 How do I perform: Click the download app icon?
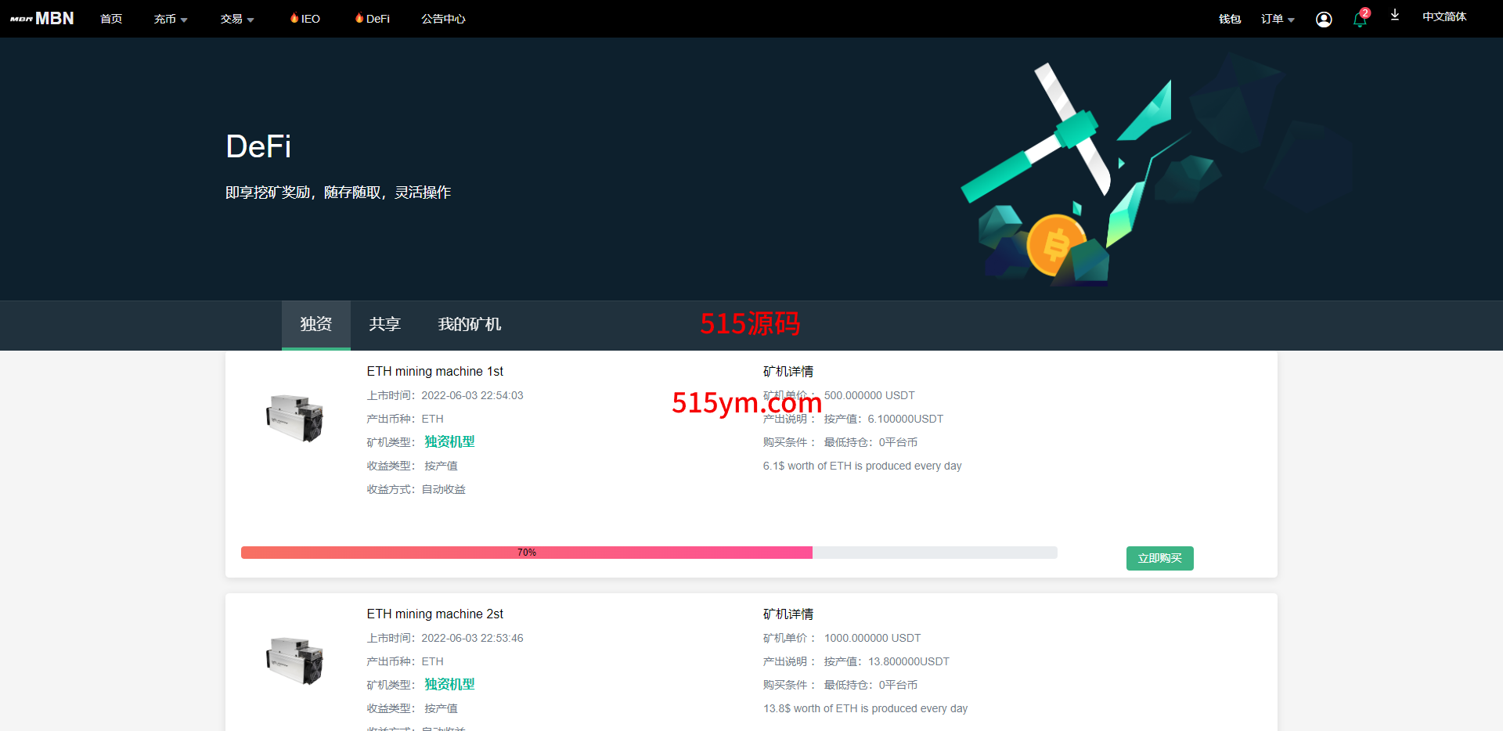tap(1394, 16)
